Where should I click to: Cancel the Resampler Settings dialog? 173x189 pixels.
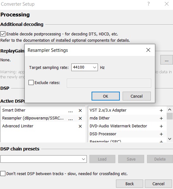137,96
